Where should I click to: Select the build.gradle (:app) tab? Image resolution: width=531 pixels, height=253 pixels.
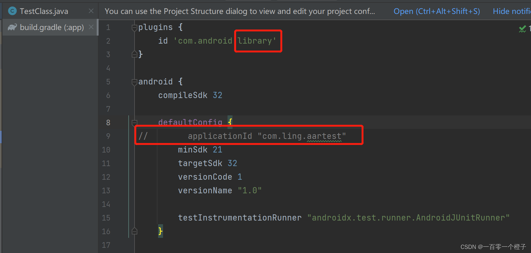[52, 28]
